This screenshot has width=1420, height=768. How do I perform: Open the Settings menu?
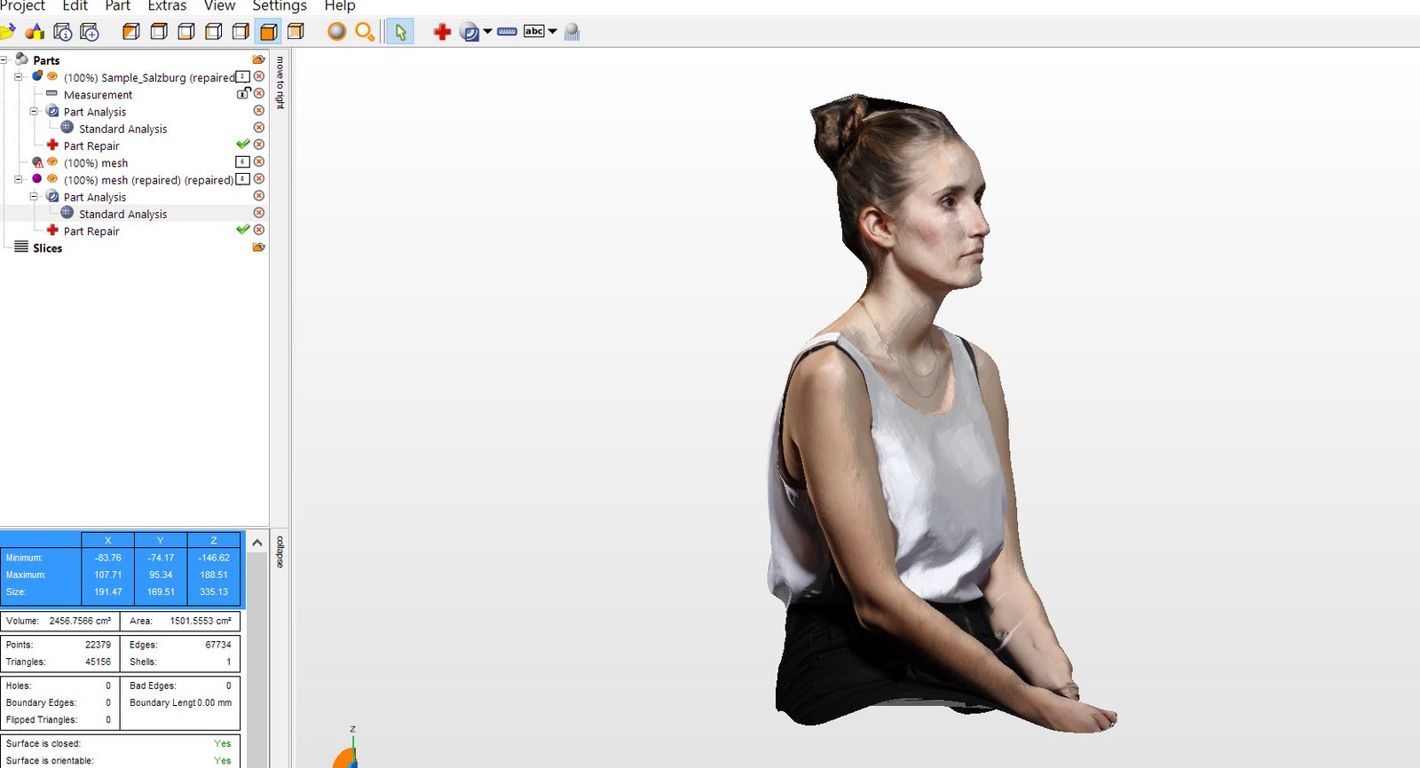click(x=280, y=6)
